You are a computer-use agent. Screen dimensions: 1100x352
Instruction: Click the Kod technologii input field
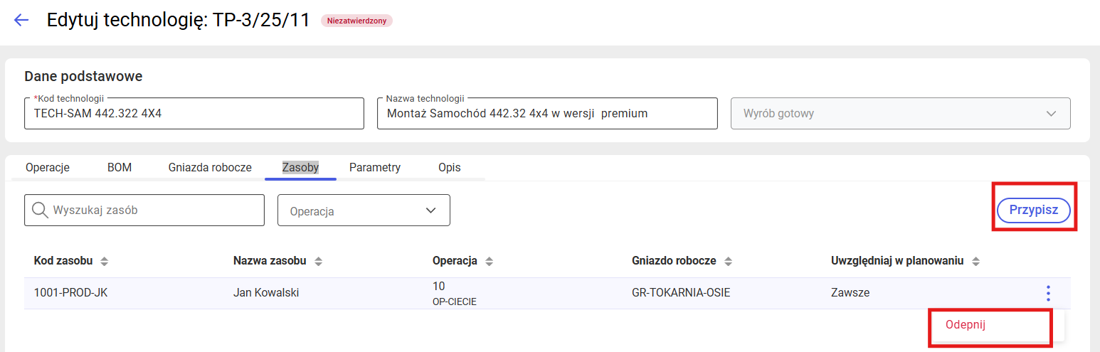(194, 114)
